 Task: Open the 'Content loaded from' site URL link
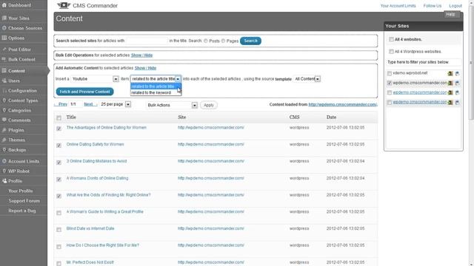(343, 104)
